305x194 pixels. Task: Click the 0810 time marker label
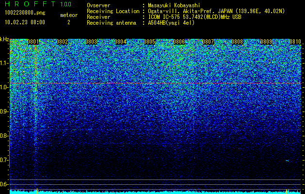pos(295,42)
